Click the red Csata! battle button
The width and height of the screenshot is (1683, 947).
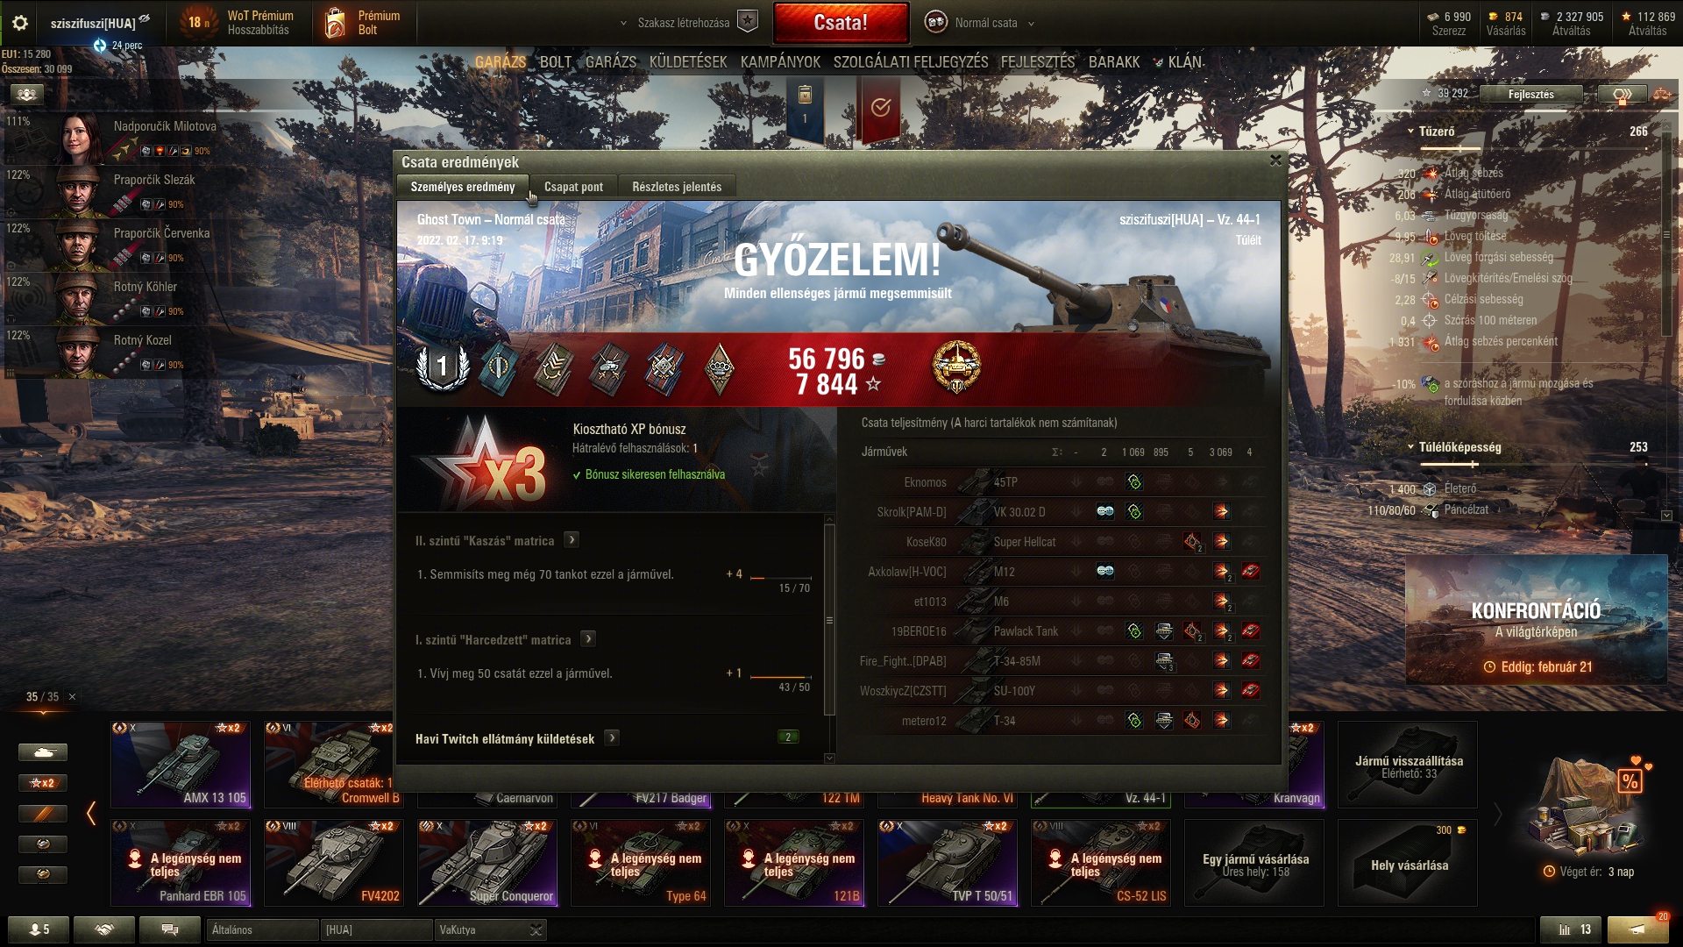[x=841, y=23]
